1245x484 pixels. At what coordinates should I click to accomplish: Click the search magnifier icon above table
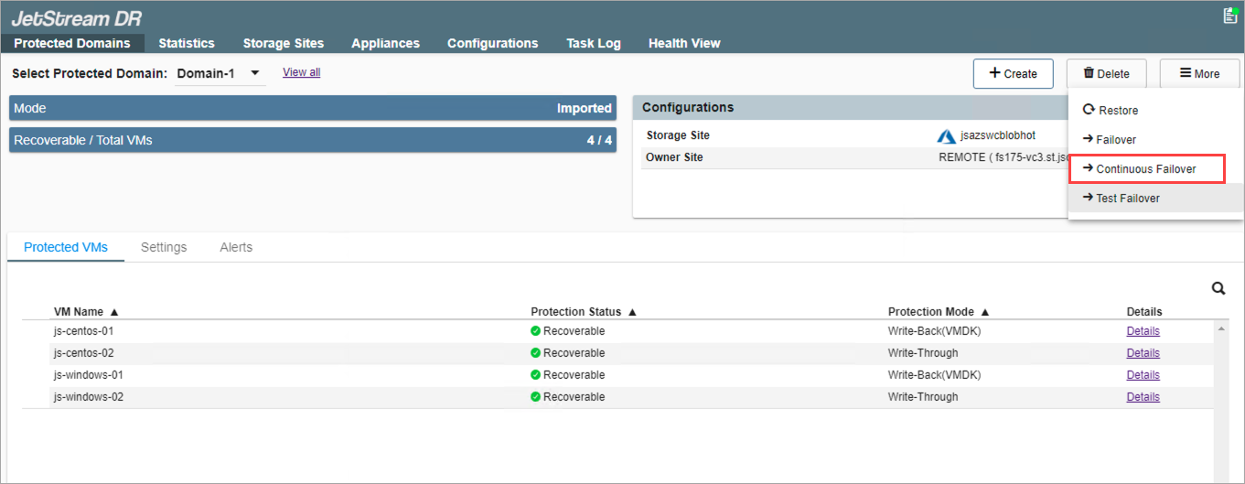(1218, 288)
